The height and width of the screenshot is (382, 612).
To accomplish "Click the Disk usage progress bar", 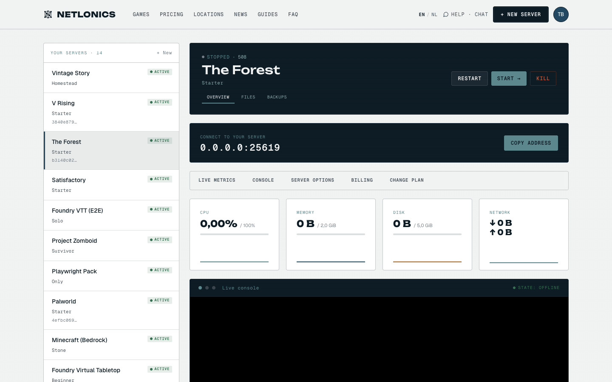I will tap(427, 234).
